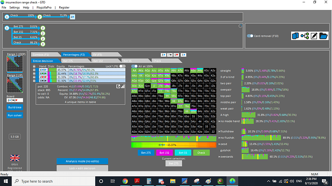Click the pencil edit icon

(x=314, y=36)
